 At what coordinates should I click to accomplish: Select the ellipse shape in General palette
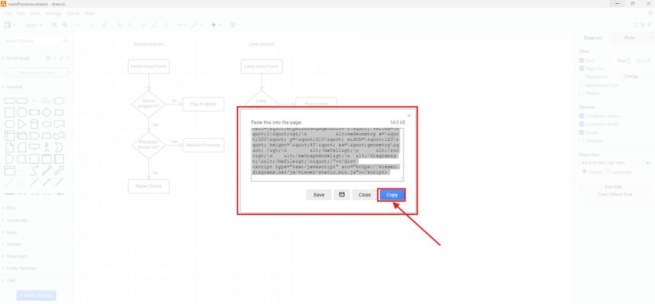click(59, 100)
